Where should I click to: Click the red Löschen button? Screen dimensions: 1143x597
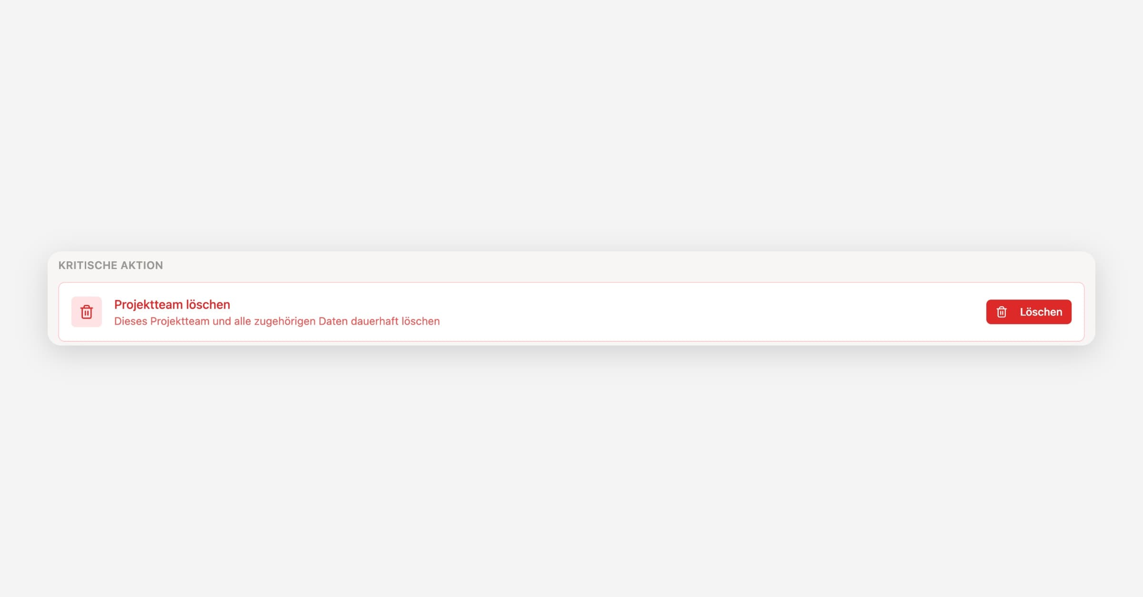tap(1029, 312)
